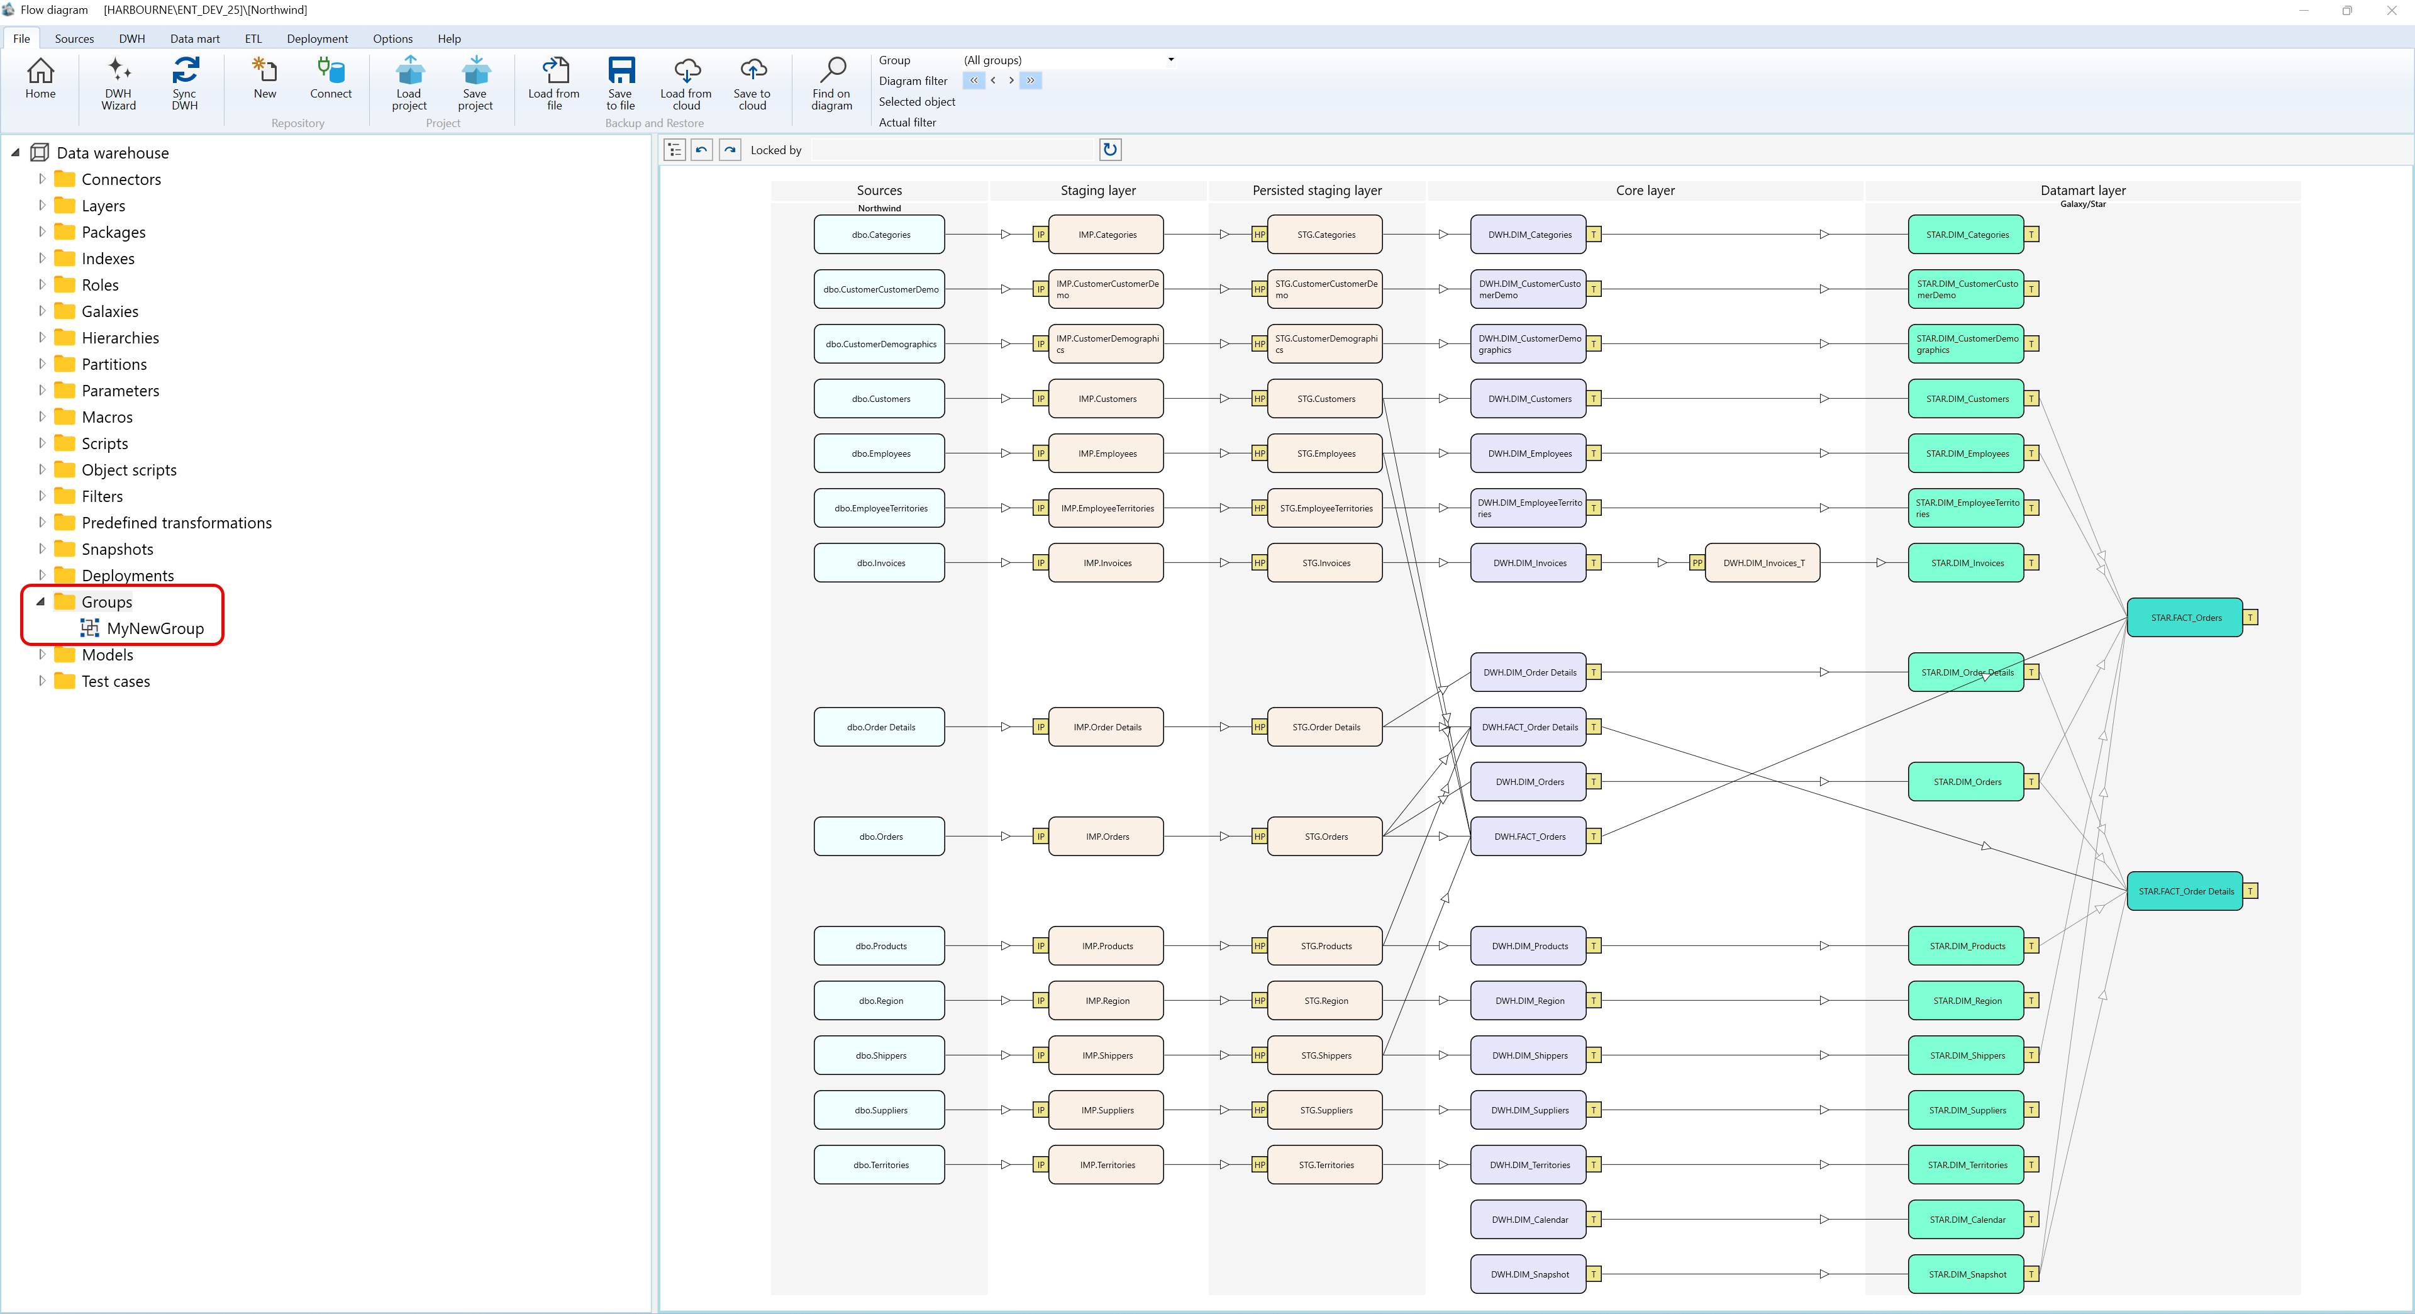The width and height of the screenshot is (2415, 1314).
Task: Click inside the Locked by field
Action: pos(953,150)
